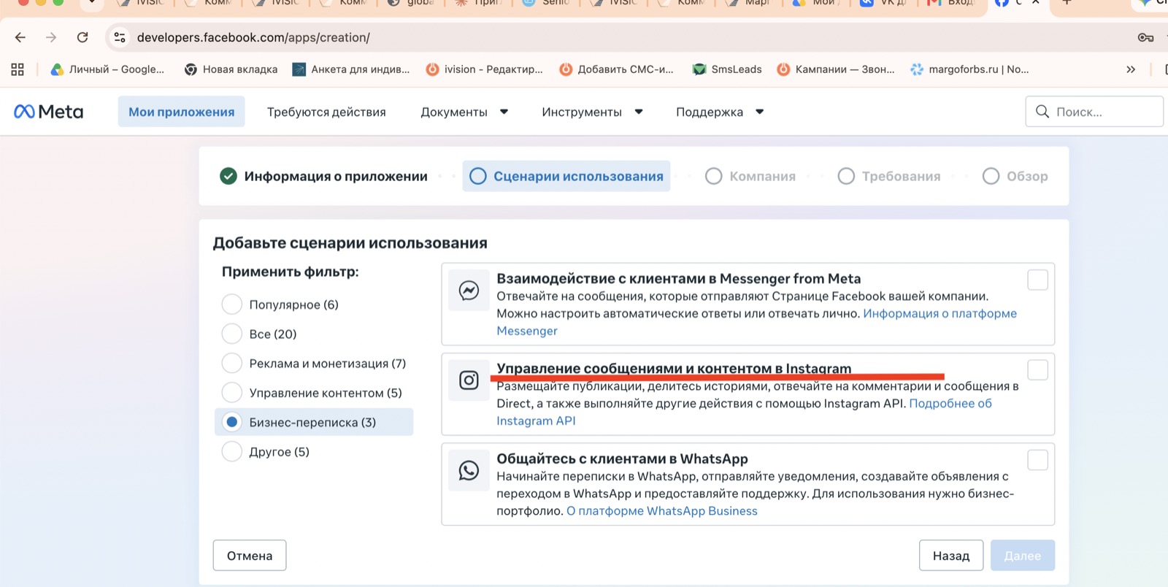Open the tab list dropdown arrow
1168x587 pixels.
click(92, 3)
